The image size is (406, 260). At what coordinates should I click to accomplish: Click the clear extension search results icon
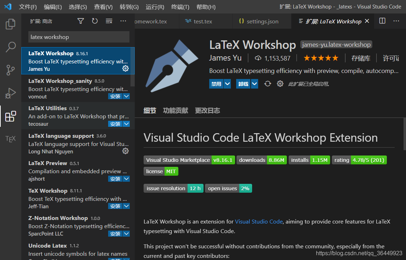(109, 21)
